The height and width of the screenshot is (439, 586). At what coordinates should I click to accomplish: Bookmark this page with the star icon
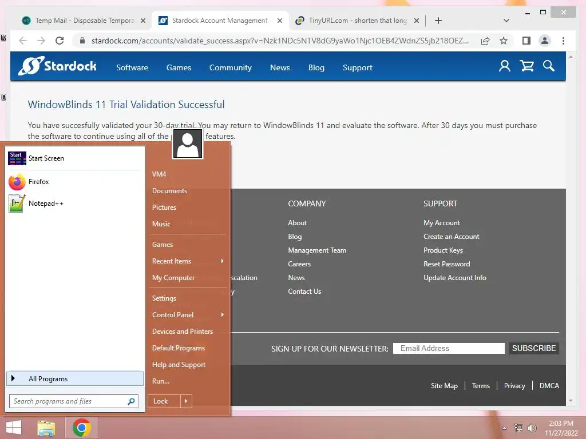[504, 41]
